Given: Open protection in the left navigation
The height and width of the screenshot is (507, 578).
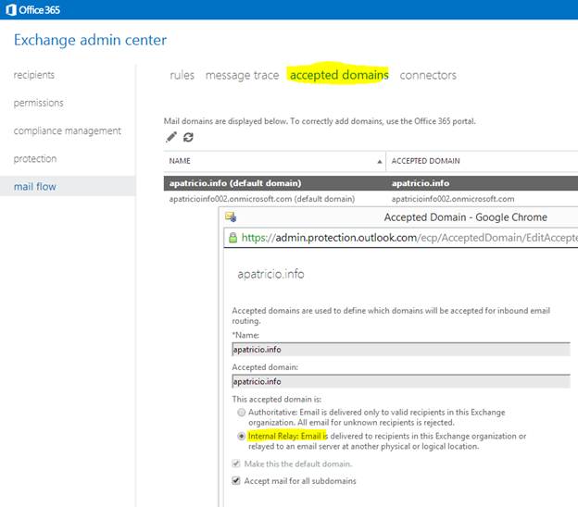Looking at the screenshot, I should tap(35, 159).
